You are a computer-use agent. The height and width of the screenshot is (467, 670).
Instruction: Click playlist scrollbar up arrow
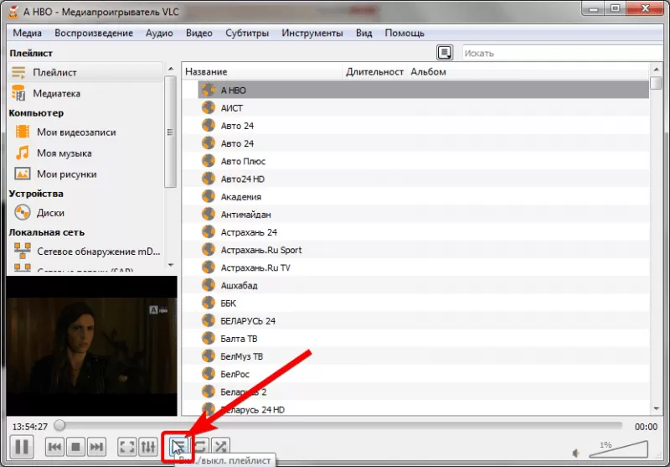pyautogui.click(x=656, y=70)
